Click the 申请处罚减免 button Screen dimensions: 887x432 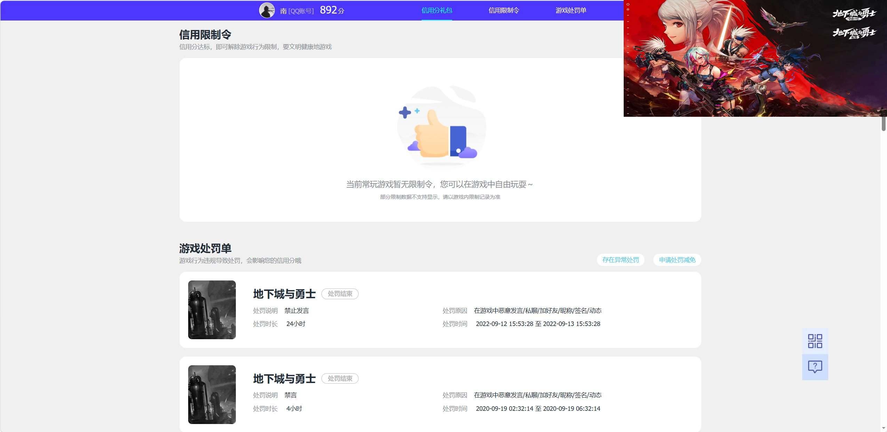point(677,260)
